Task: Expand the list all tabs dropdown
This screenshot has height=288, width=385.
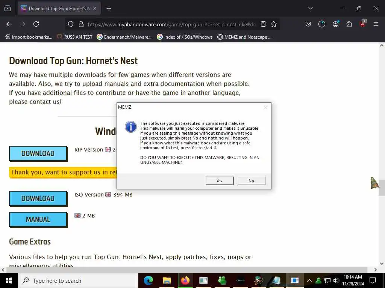Action: (x=310, y=8)
